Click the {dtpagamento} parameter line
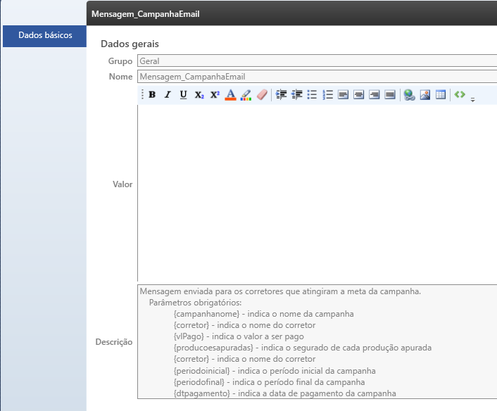This screenshot has width=497, height=411. pyautogui.click(x=285, y=393)
